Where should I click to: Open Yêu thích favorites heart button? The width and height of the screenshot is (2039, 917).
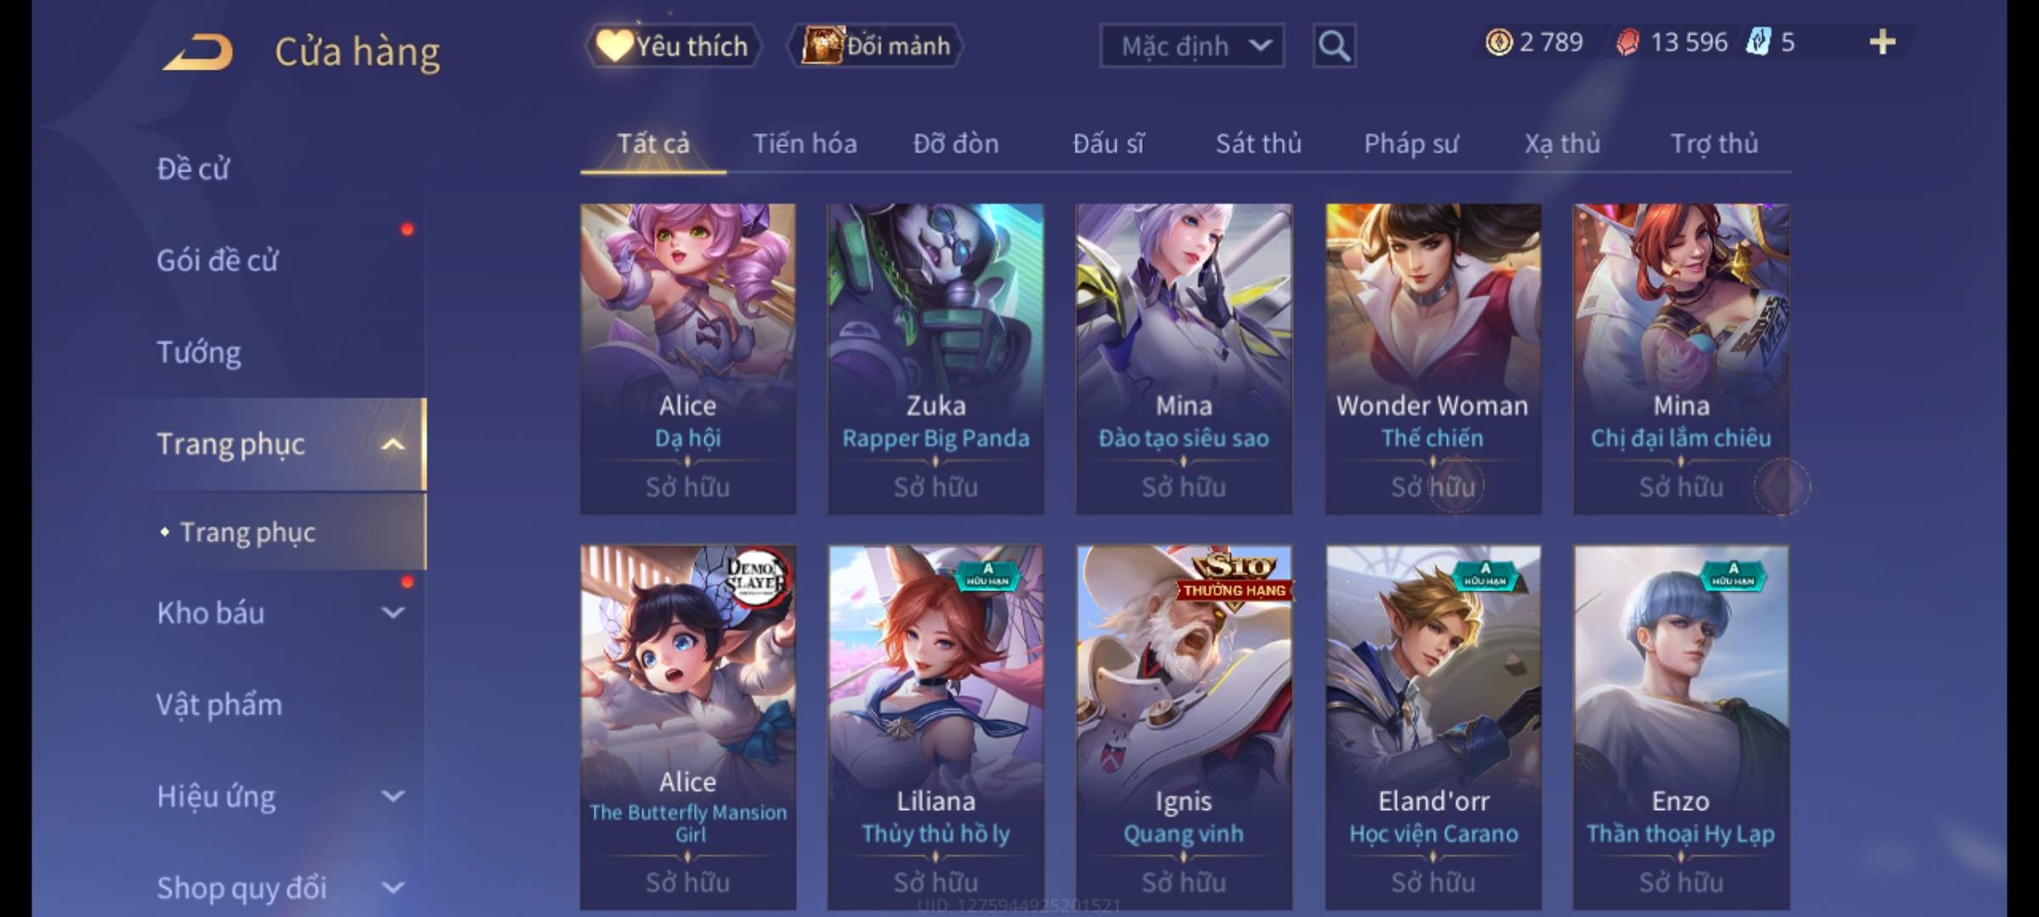(x=674, y=46)
